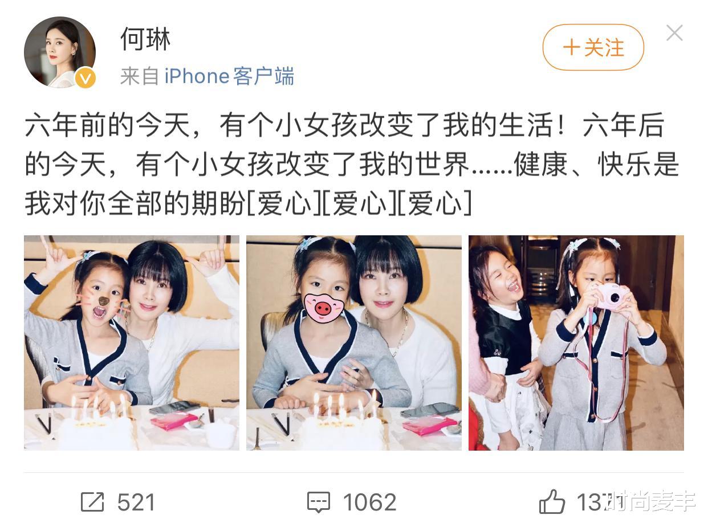Open third photo with pink camera
Screen dimensions: 708x527
coord(576,343)
